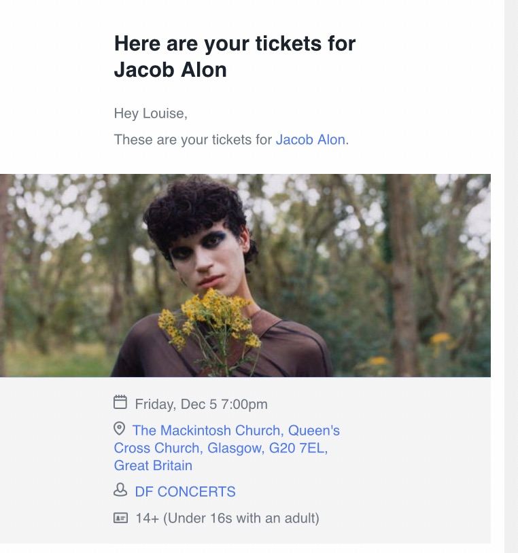This screenshot has width=518, height=553.
Task: Click the "Cross Church, Glasgow, G20 7EL" address line
Action: [221, 448]
